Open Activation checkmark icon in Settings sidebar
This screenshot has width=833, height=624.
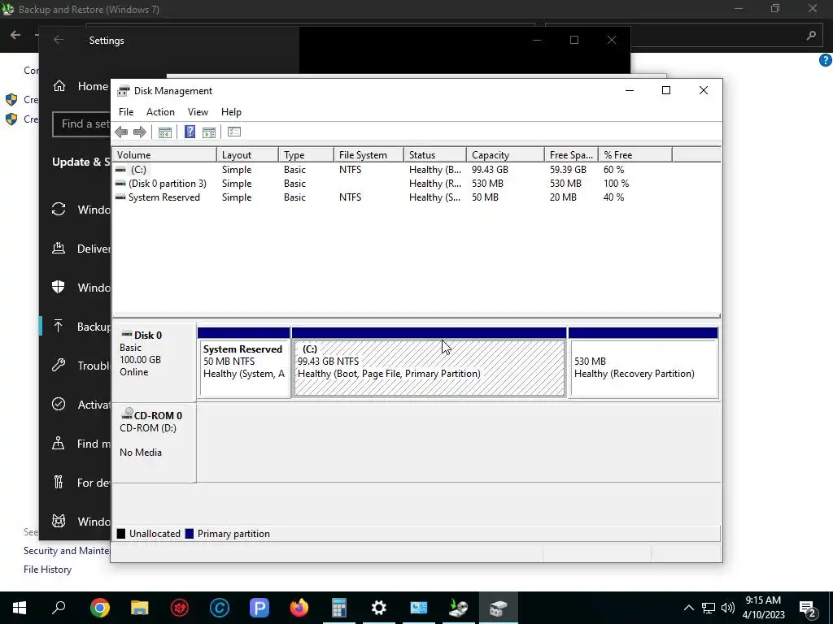(59, 405)
